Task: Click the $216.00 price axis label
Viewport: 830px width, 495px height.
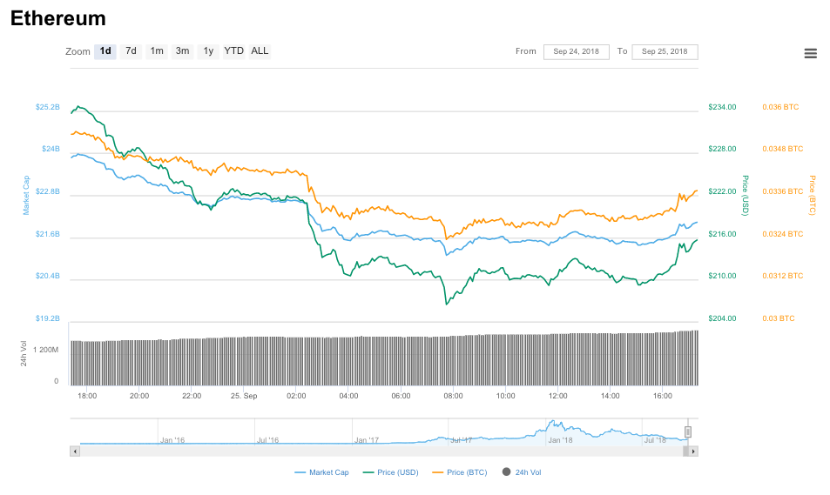Action: pos(722,234)
